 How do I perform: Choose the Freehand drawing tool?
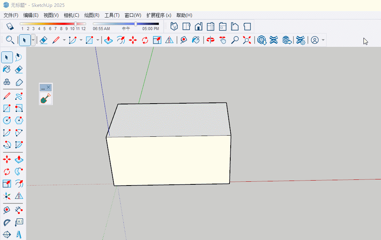(19, 96)
